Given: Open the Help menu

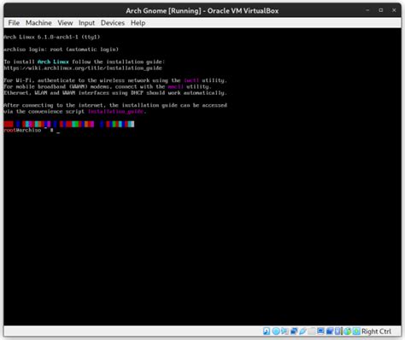Looking at the screenshot, I should coord(138,23).
